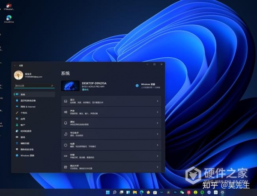257x196 pixels.
Task: Expand the 显示 settings row
Action: [x=111, y=101]
